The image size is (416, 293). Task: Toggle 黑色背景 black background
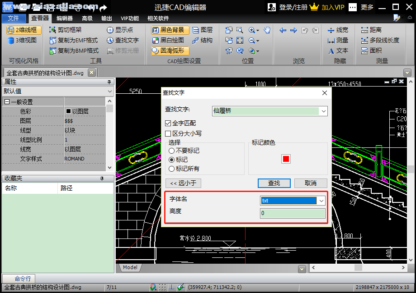[x=170, y=30]
